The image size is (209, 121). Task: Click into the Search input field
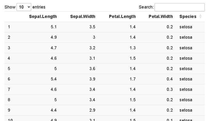pos(180,7)
